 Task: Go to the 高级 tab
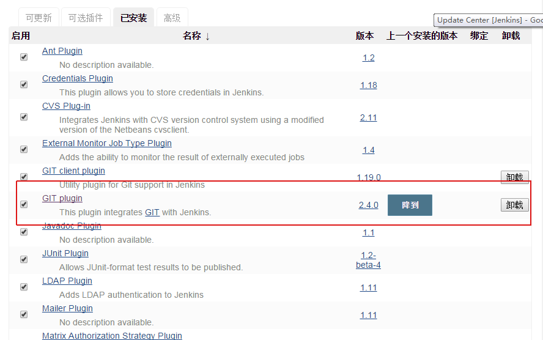172,18
